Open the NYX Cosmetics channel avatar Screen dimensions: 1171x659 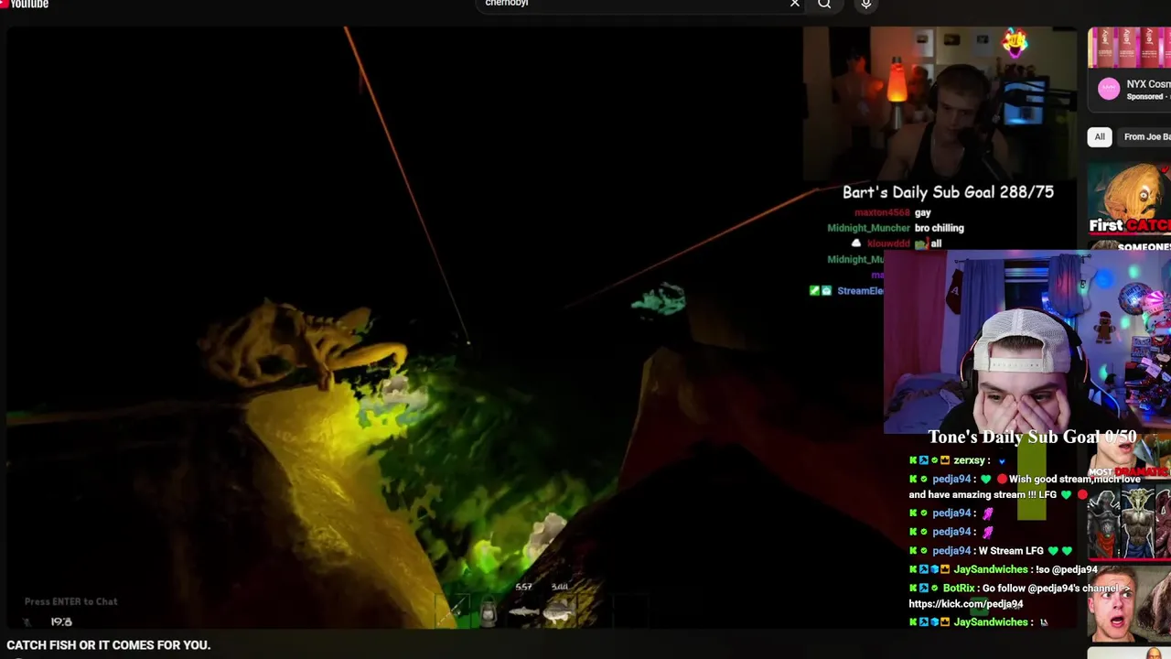(1109, 89)
